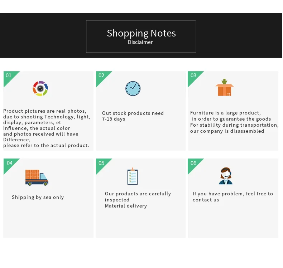The height and width of the screenshot is (268, 283).
Task: Click the colorful camera lens icon
Action: pyautogui.click(x=40, y=88)
